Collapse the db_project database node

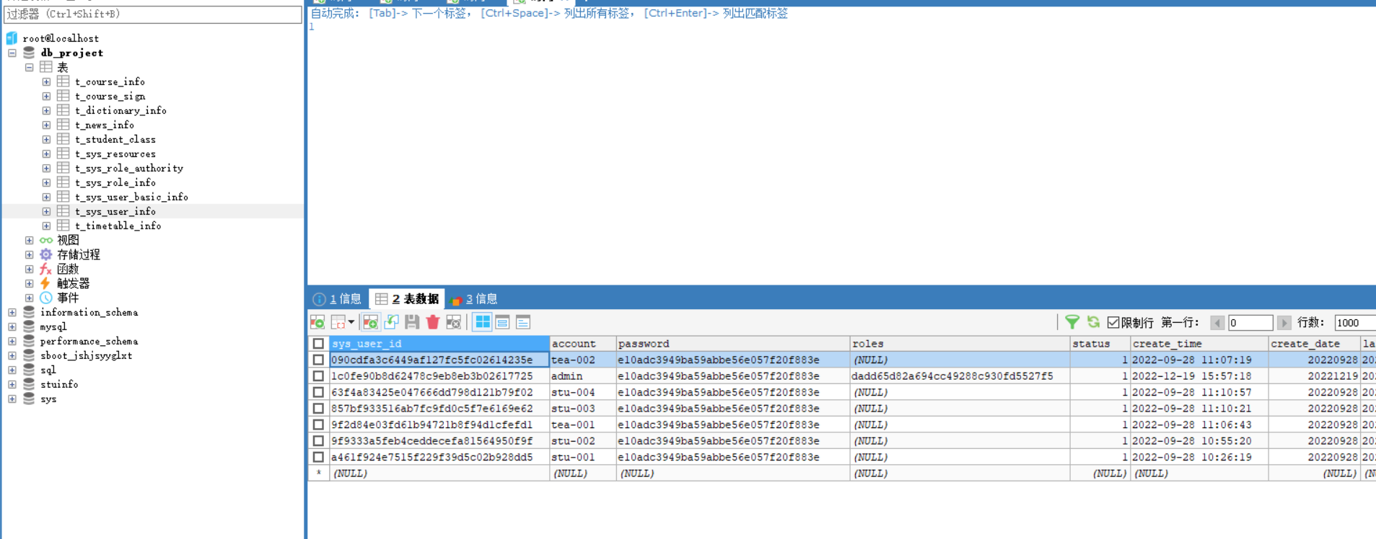click(x=12, y=53)
